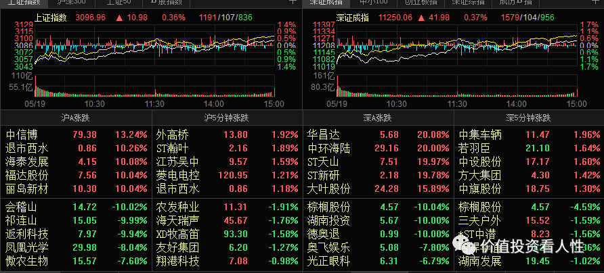Select stock row 返利科技
Viewport: 604px width, 273px height.
pyautogui.click(x=76, y=234)
